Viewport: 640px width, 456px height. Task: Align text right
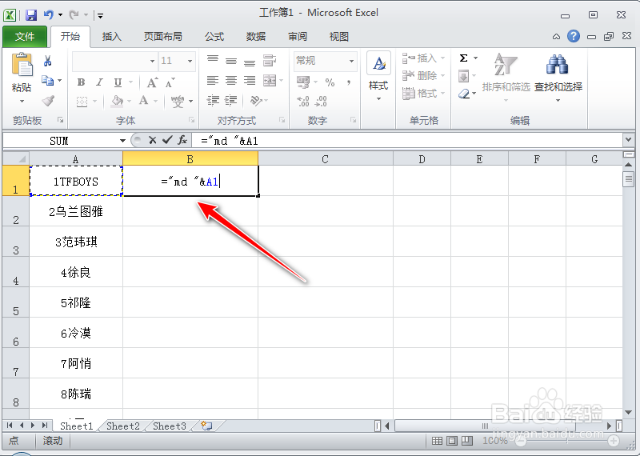pos(250,80)
